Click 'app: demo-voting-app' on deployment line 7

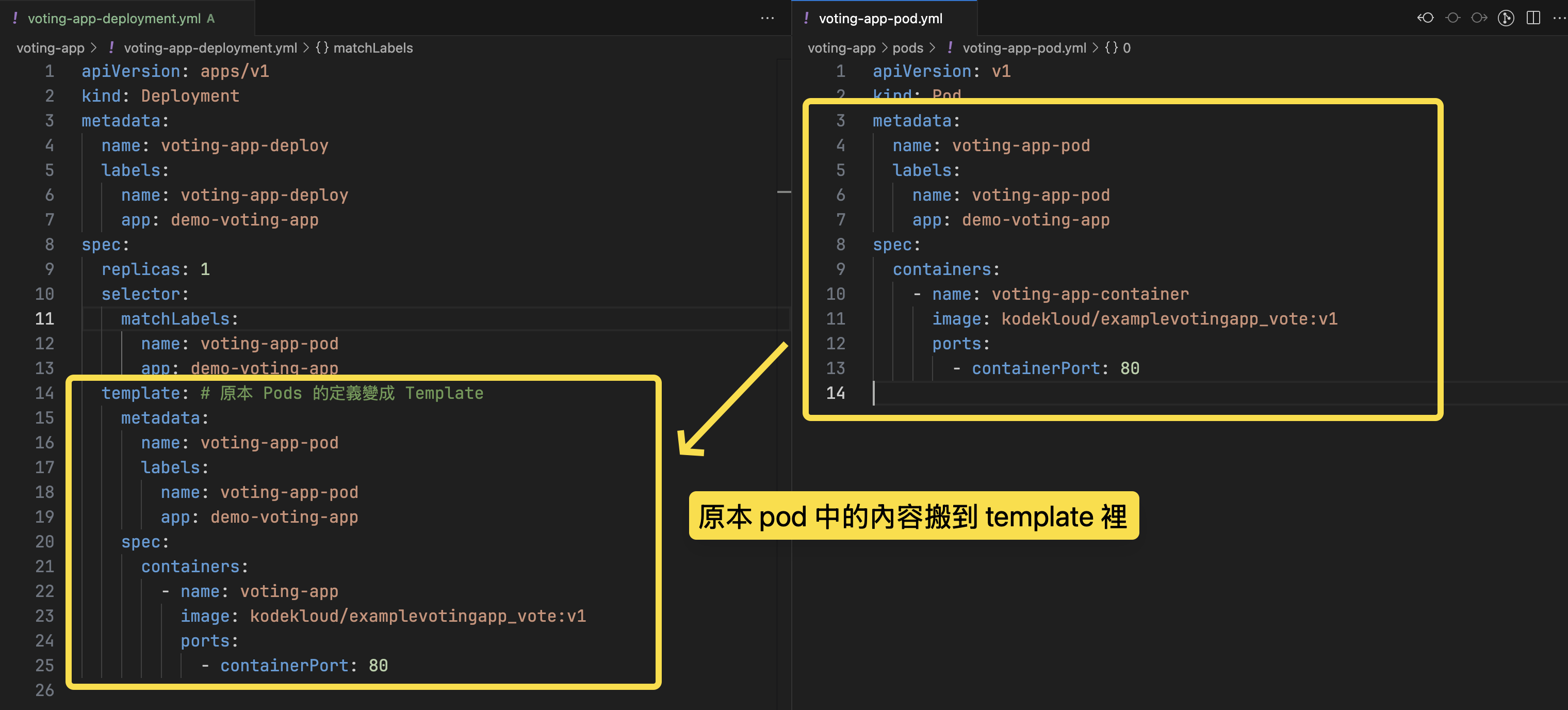click(220, 220)
